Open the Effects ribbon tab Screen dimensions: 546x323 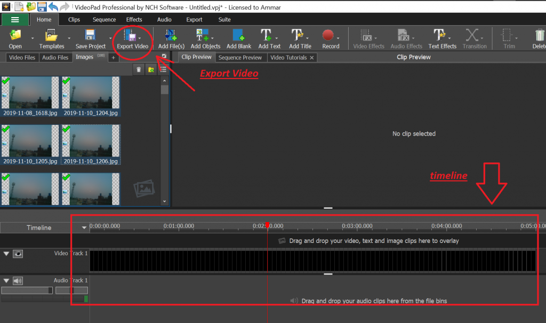click(x=134, y=19)
